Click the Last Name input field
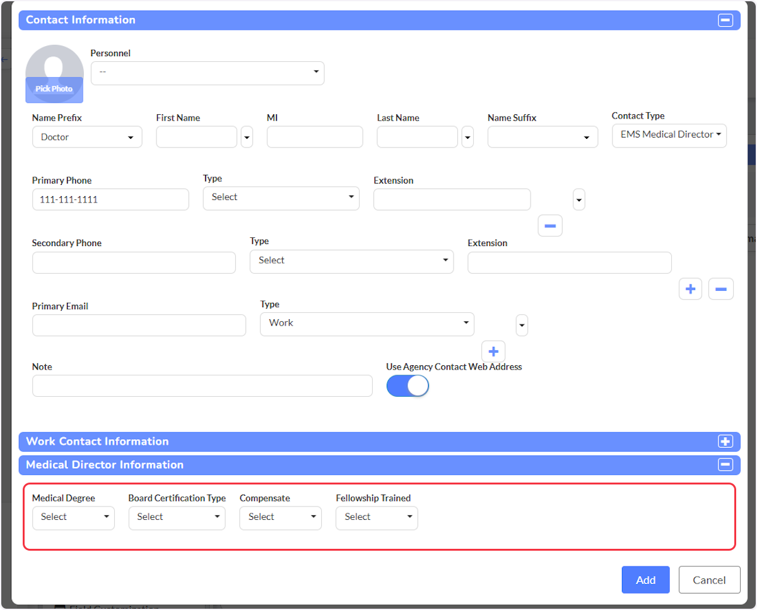The height and width of the screenshot is (610, 757). pyautogui.click(x=418, y=137)
